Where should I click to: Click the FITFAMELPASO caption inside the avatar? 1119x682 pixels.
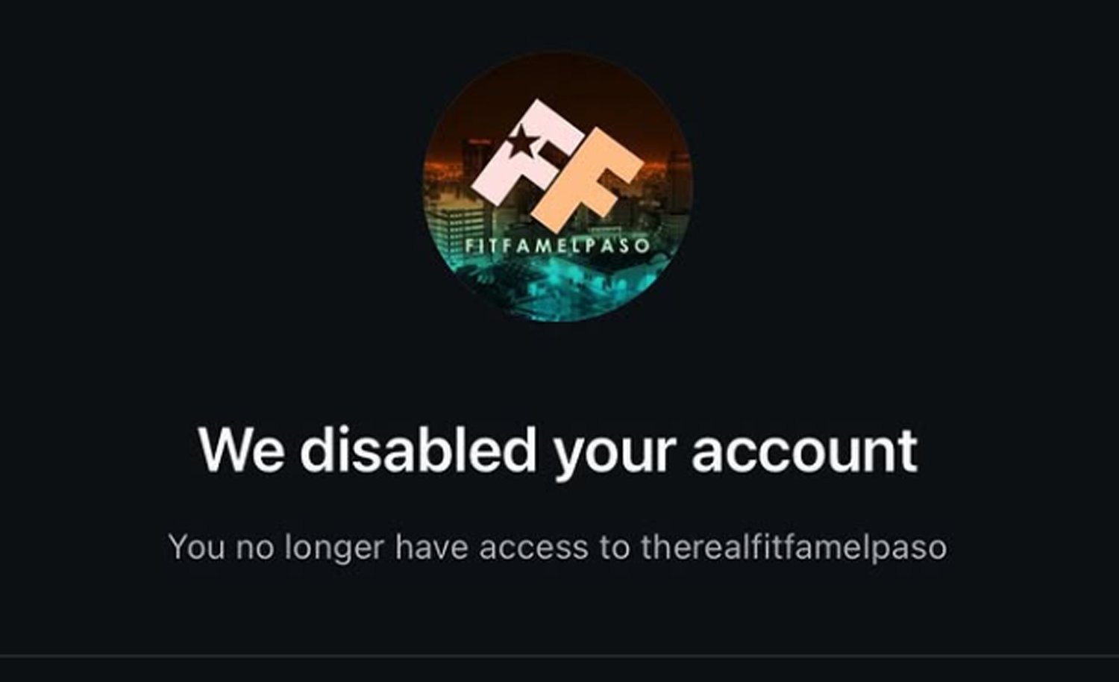click(557, 245)
